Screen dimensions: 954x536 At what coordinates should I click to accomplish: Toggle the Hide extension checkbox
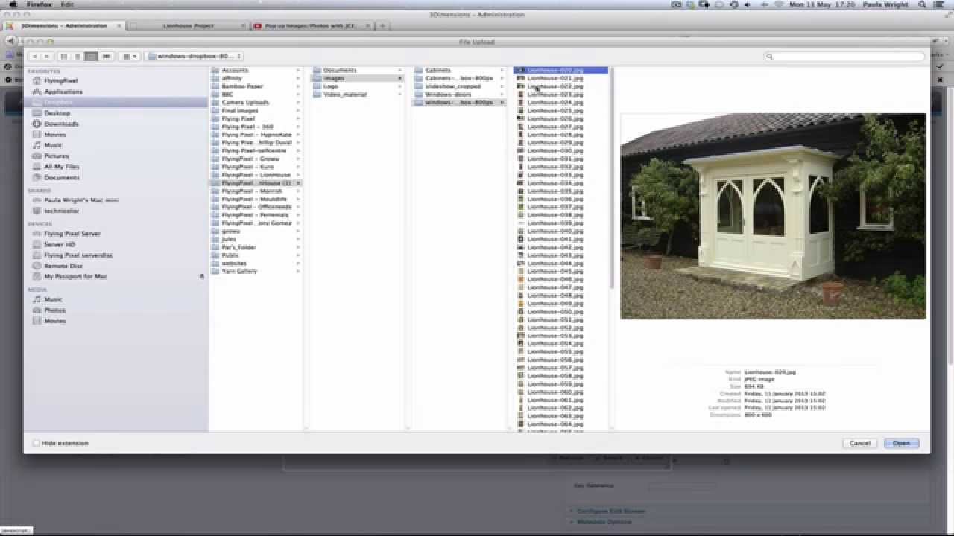(36, 443)
